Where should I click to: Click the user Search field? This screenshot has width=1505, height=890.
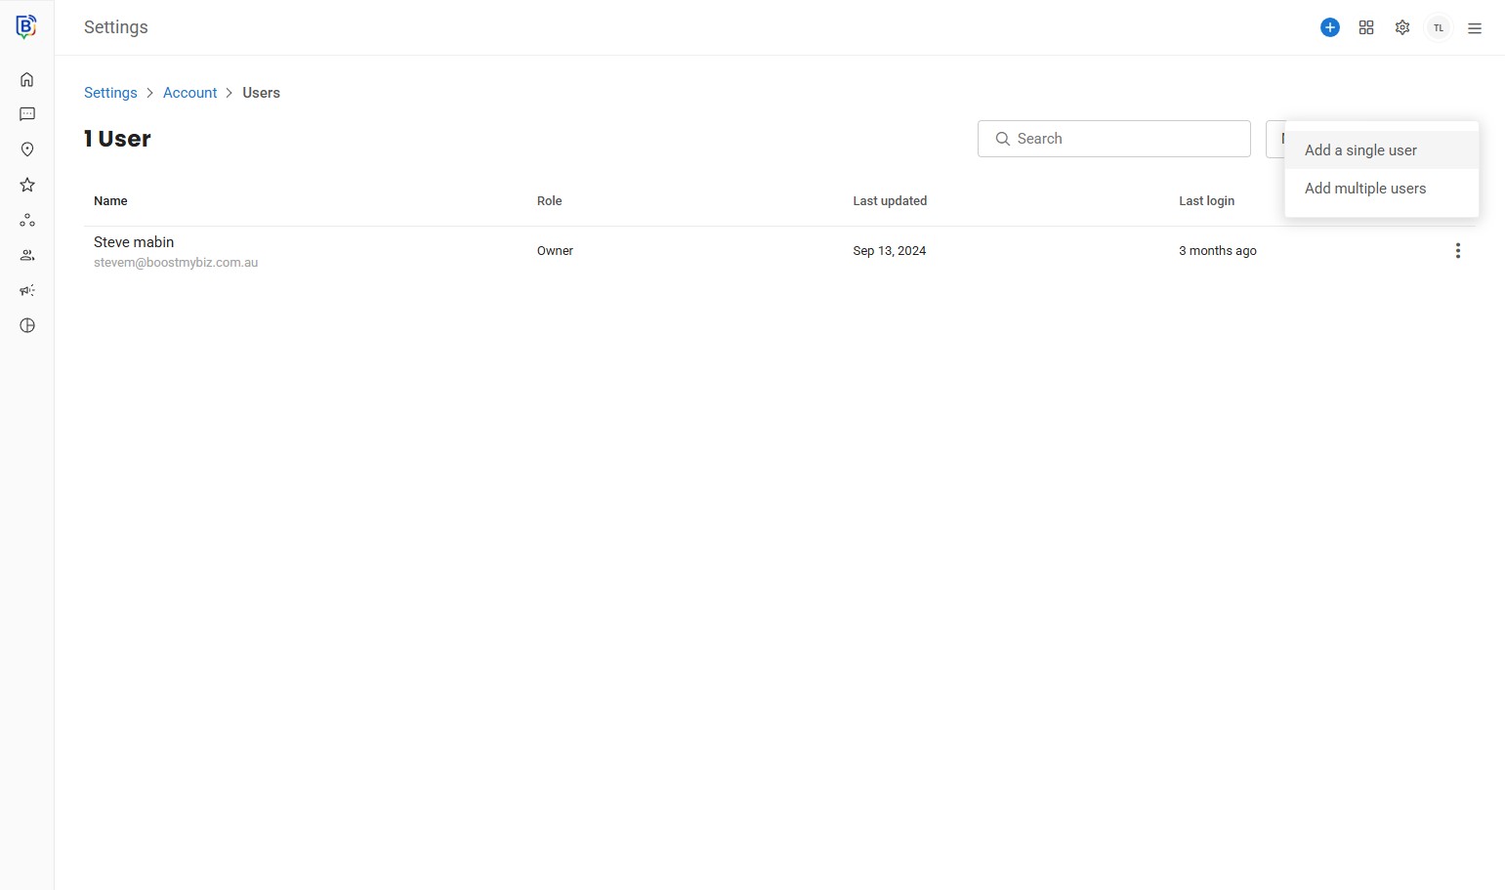[x=1123, y=139]
